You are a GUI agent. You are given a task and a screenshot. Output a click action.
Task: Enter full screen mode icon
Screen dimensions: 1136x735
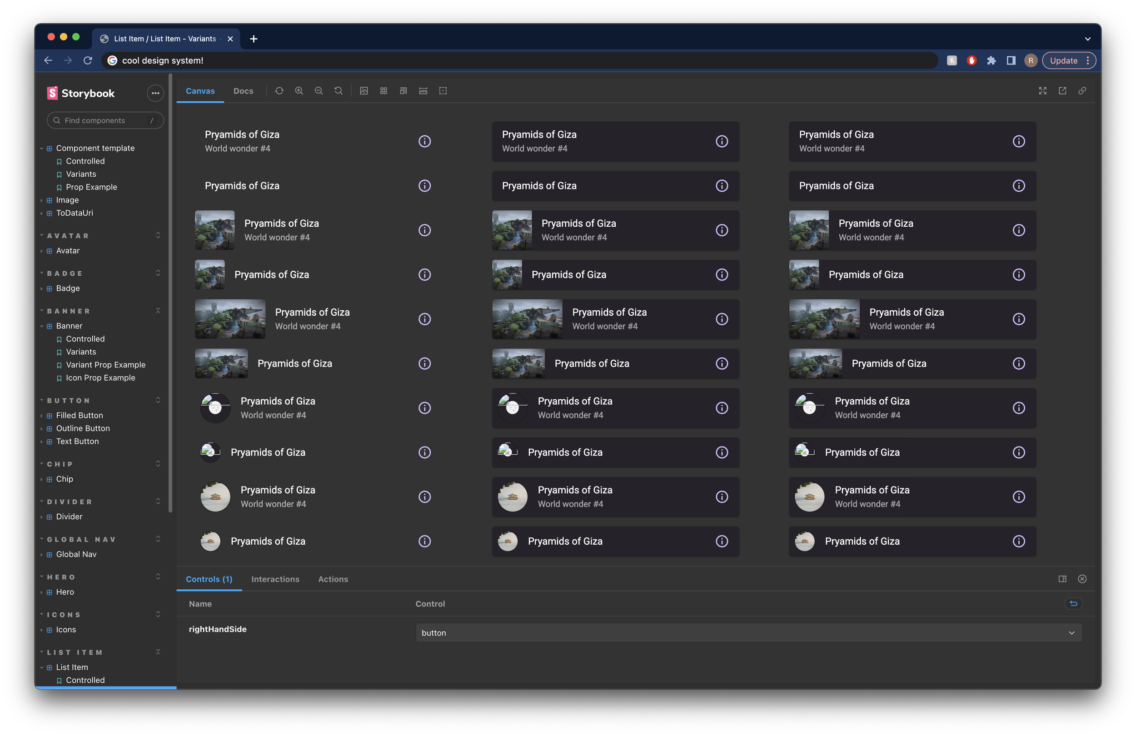tap(1042, 91)
